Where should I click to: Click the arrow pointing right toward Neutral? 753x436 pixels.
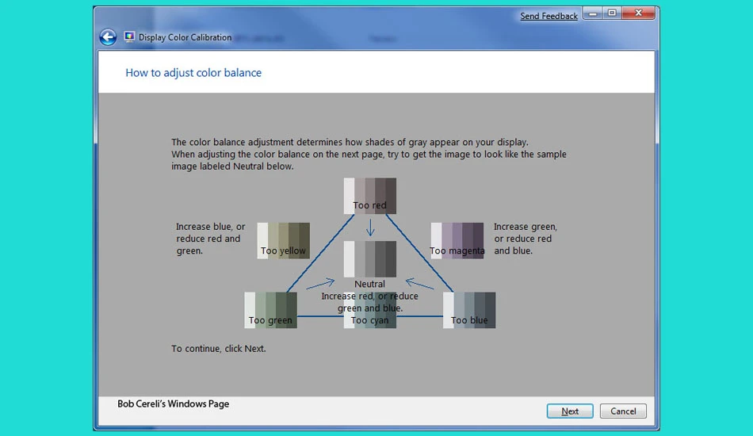[320, 283]
